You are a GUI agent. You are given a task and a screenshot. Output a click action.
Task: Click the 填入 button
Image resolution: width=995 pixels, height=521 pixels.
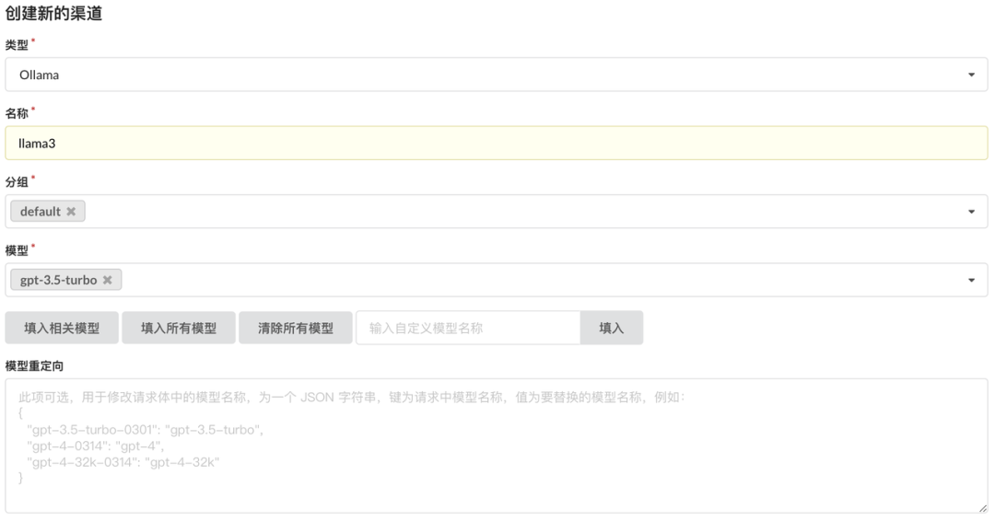point(611,328)
